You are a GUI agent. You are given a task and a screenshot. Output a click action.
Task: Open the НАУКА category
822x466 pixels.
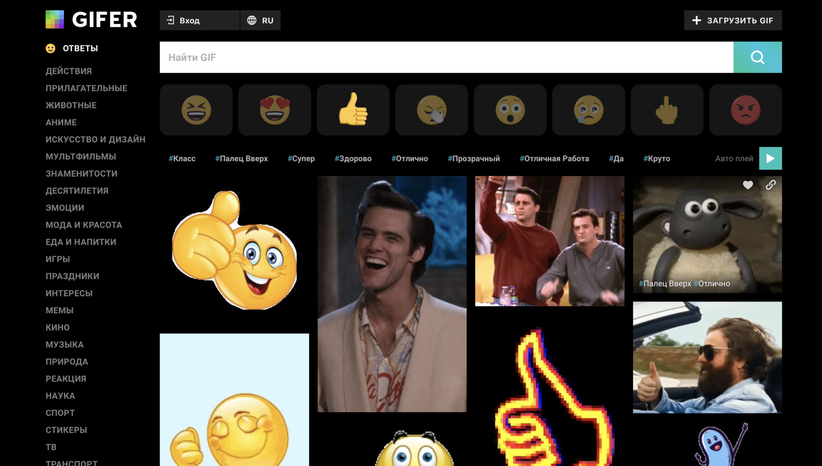click(x=60, y=396)
